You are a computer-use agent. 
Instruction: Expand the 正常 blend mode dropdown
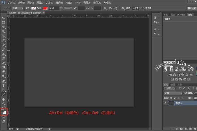[x=173, y=93]
